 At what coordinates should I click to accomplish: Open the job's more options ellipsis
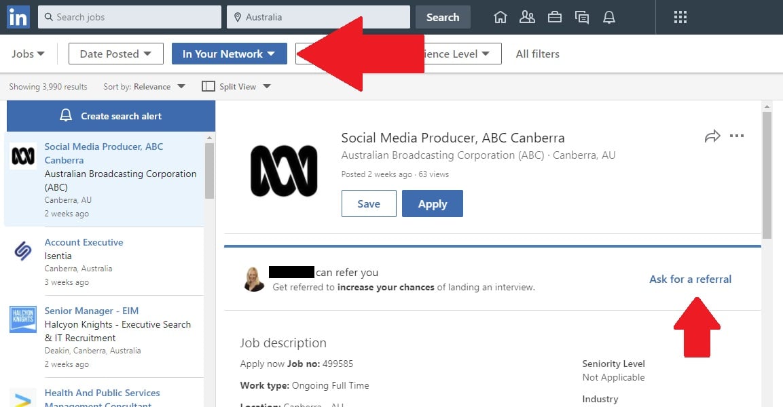pos(737,136)
